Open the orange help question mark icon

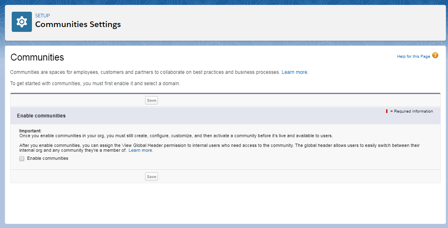coord(435,55)
